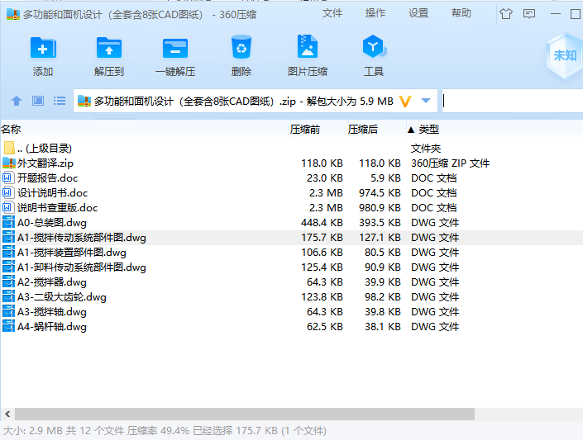The image size is (583, 440).
Task: Click the dwg icon of A4-蜗杆轴.dwg
Action: pos(8,326)
